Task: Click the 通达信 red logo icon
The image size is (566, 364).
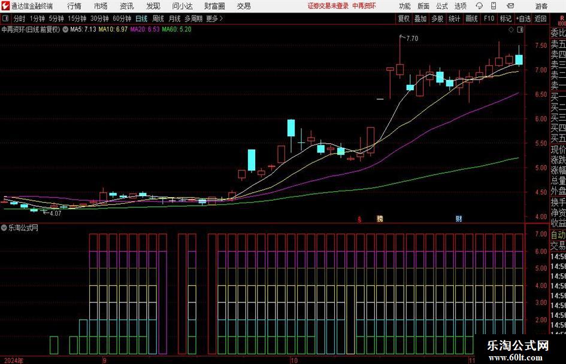Action: point(5,6)
